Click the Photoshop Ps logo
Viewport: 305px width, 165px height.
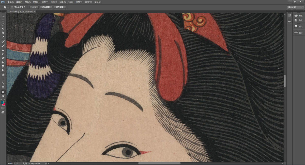[3, 2]
